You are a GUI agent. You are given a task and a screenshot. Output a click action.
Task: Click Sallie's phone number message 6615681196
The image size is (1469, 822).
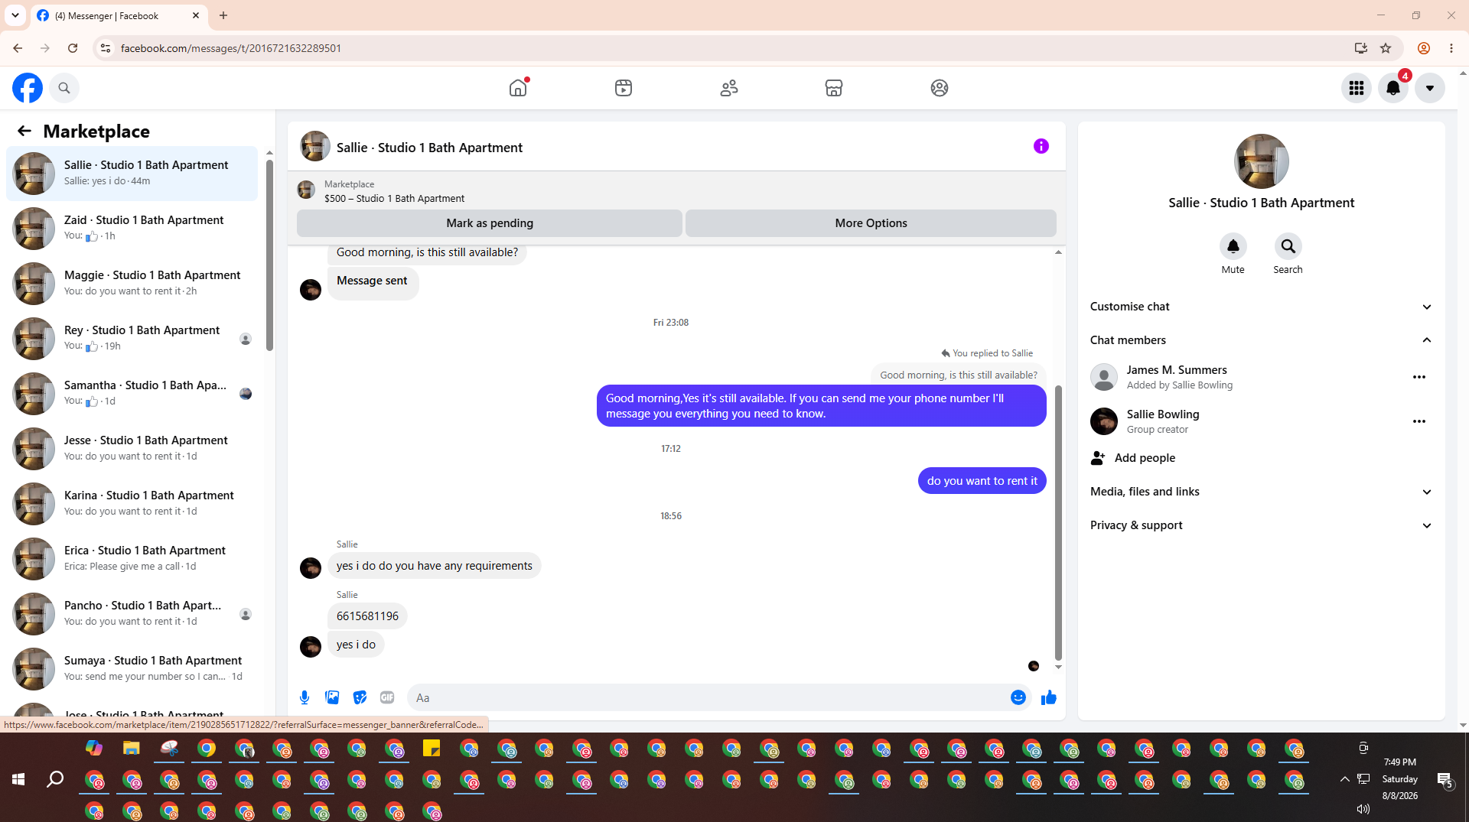click(367, 616)
